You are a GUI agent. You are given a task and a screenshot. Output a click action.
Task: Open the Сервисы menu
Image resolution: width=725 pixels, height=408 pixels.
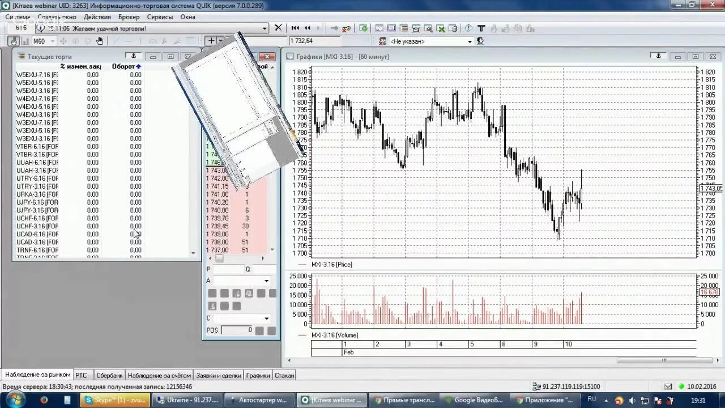(160, 17)
